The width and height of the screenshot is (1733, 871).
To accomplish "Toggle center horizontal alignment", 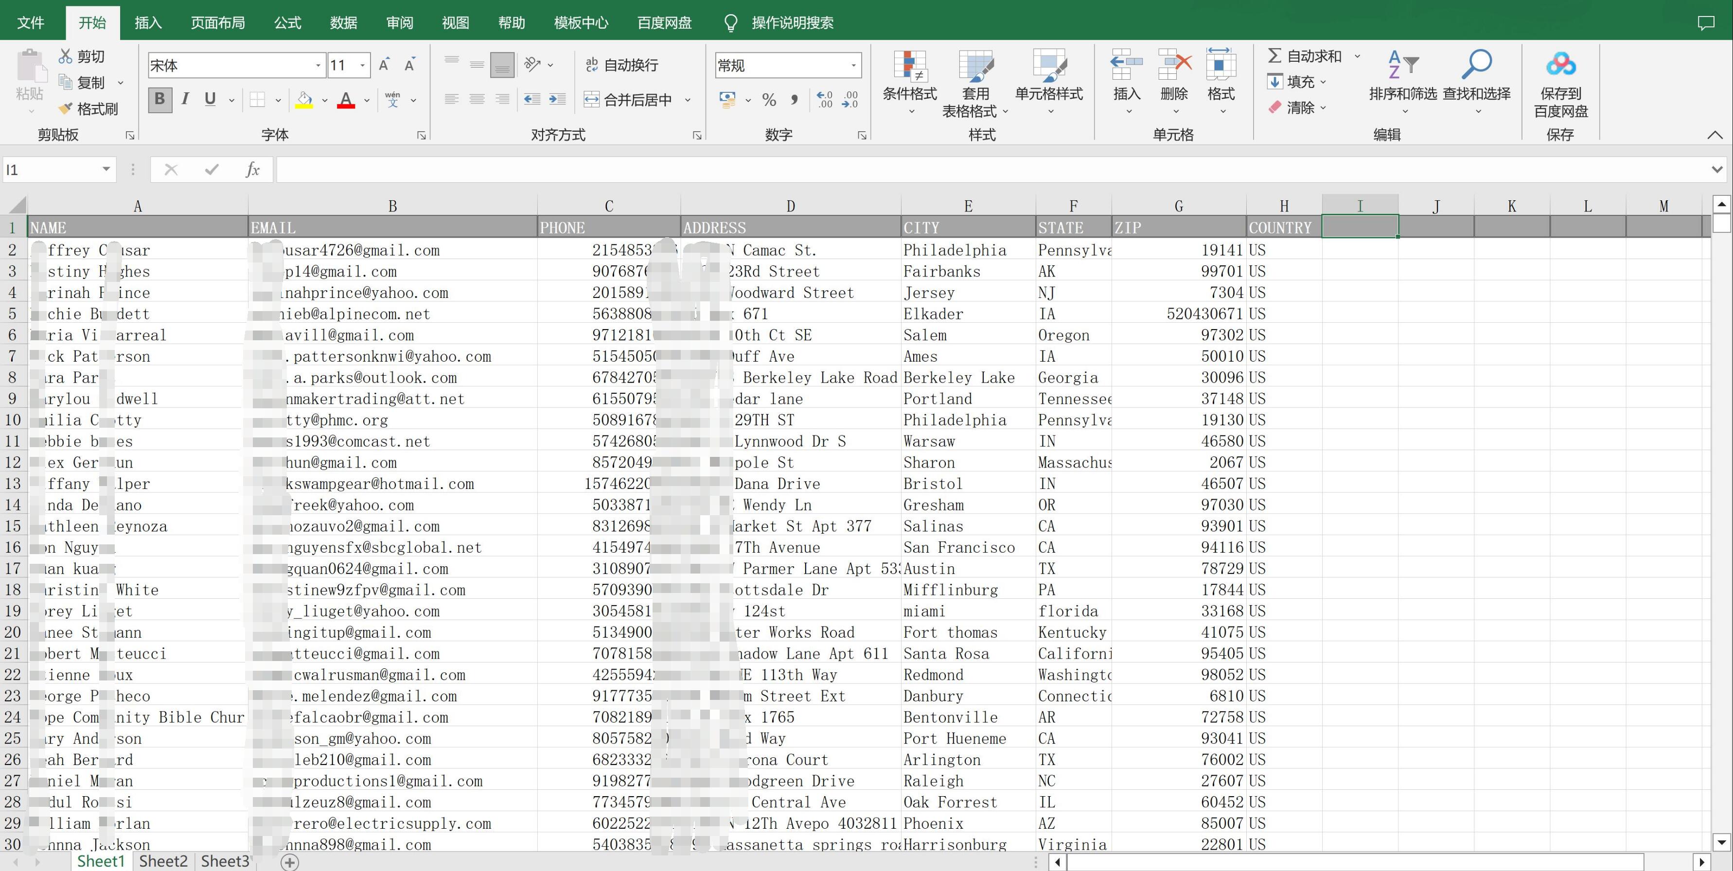I will tap(477, 100).
